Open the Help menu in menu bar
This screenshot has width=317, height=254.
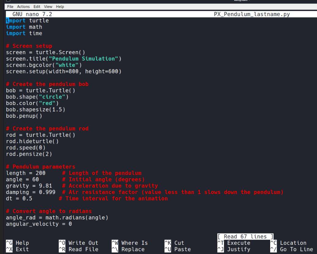point(60,6)
